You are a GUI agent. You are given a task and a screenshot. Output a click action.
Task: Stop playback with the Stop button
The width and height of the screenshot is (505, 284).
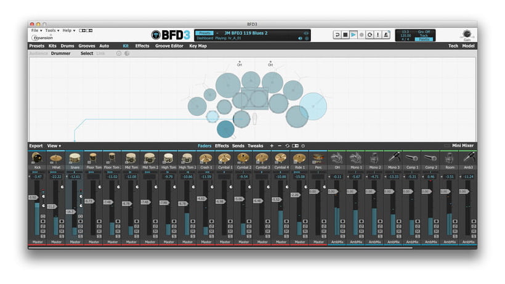(345, 34)
